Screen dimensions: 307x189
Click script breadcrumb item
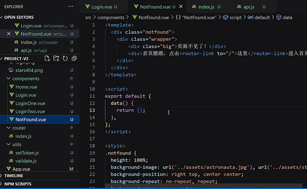pyautogui.click(x=232, y=17)
